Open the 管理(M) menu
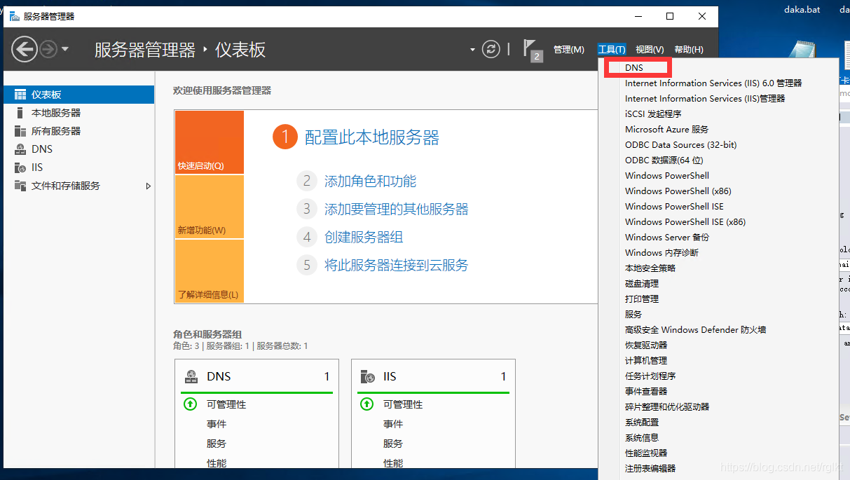 [568, 50]
